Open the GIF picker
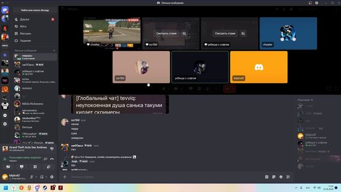 pyautogui.click(x=266, y=177)
